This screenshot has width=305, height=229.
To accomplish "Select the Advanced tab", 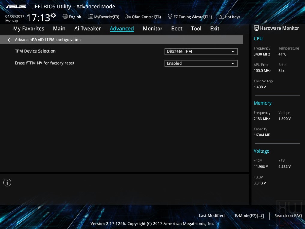I will [x=122, y=29].
